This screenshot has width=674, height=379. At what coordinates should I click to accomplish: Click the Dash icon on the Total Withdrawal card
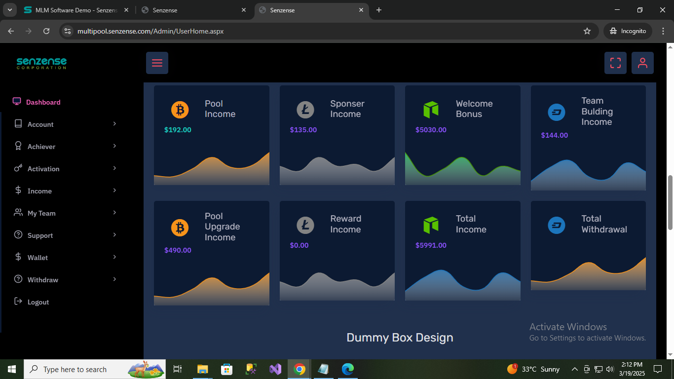(x=557, y=225)
